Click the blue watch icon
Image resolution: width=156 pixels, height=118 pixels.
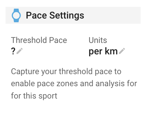pyautogui.click(x=16, y=15)
